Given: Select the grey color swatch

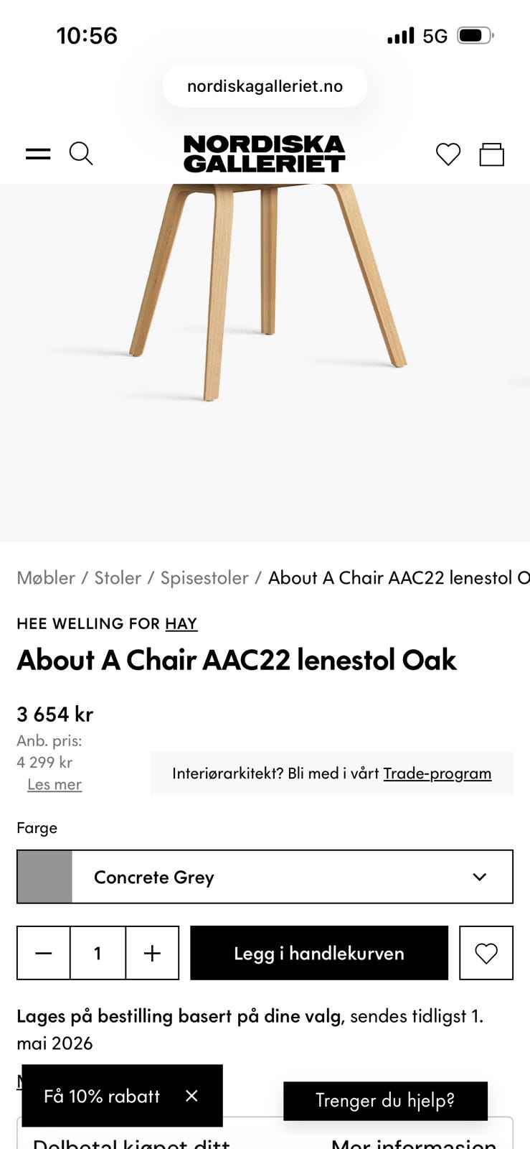Looking at the screenshot, I should (x=44, y=877).
